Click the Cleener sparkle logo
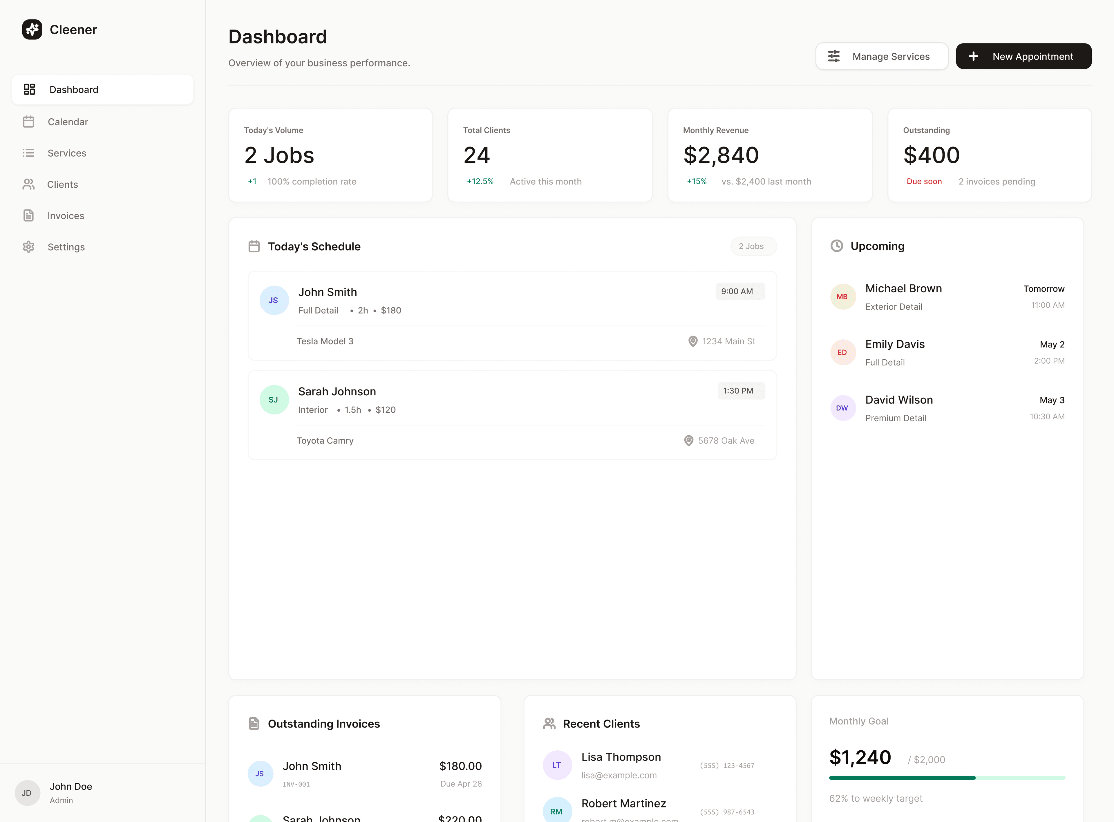The width and height of the screenshot is (1114, 822). pyautogui.click(x=32, y=29)
